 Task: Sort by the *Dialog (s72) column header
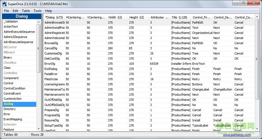[54, 18]
